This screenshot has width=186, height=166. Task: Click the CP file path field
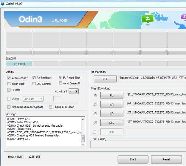[156, 114]
